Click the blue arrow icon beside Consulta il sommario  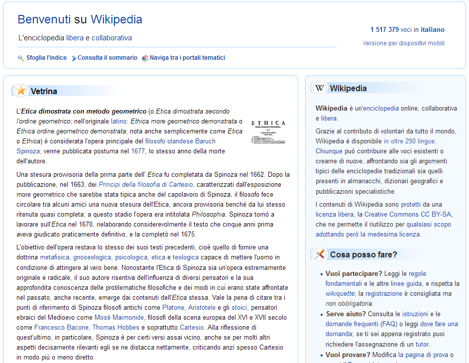click(74, 58)
